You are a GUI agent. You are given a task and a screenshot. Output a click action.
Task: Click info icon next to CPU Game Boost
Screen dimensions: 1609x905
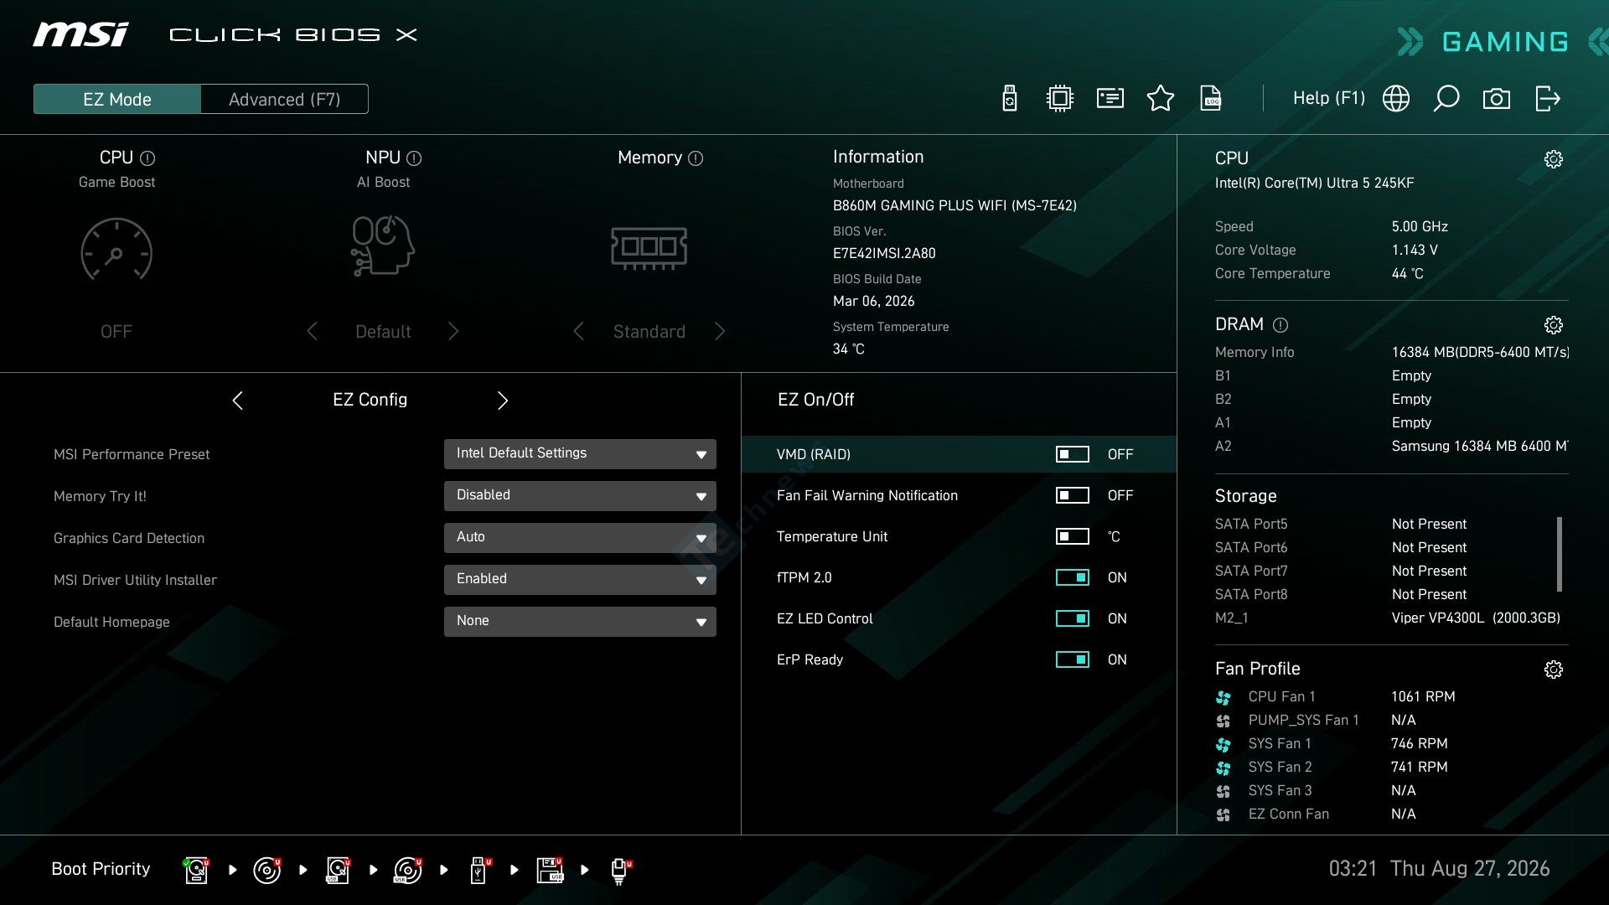tap(147, 158)
